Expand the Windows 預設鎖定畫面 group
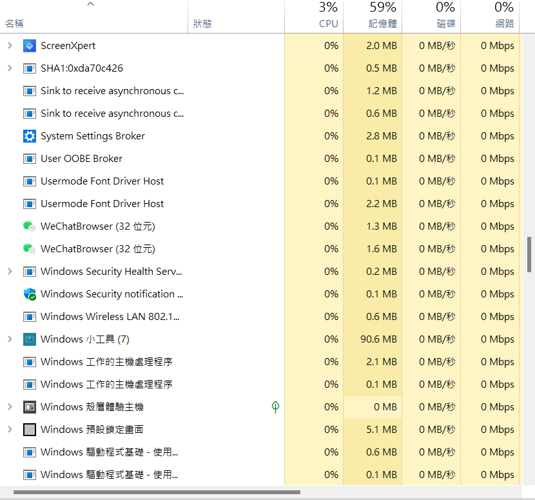The image size is (535, 500). pyautogui.click(x=10, y=429)
